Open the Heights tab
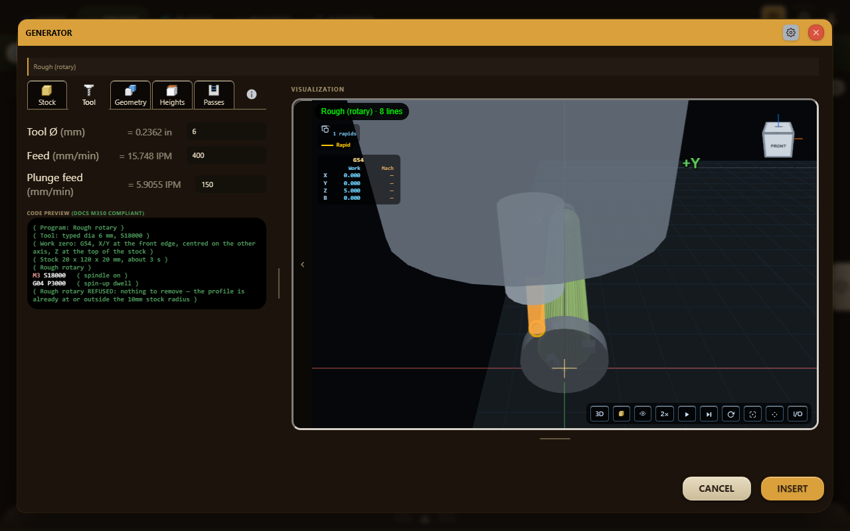850x531 pixels. pyautogui.click(x=172, y=95)
